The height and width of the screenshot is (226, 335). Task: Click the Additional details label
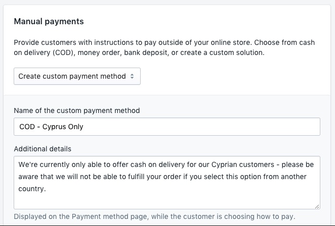click(43, 149)
